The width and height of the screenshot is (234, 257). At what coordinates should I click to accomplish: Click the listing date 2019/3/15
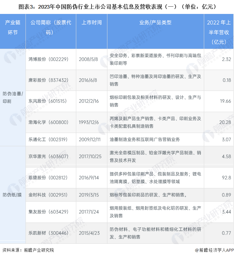pyautogui.click(x=89, y=195)
